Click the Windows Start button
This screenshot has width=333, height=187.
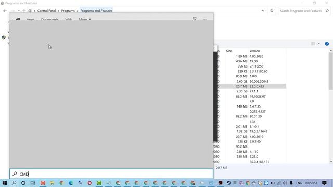pos(5,183)
